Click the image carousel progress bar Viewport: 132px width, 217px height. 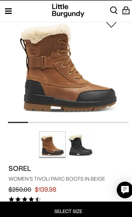68,122
